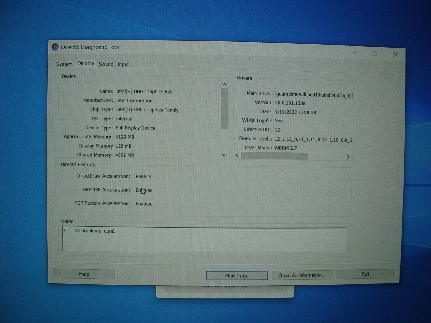Click the 'No problems found.' note

[95, 231]
